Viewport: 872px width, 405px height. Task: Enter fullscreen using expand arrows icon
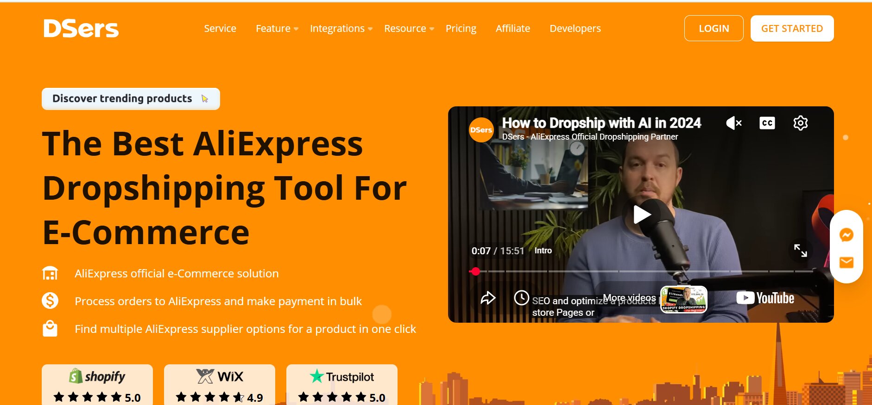801,251
